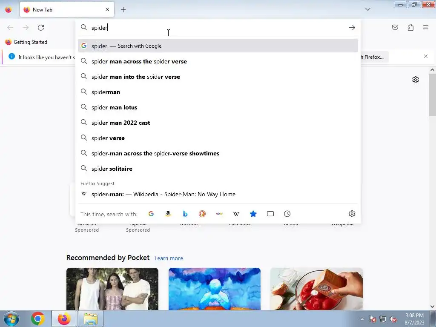Reload the current page

(x=41, y=28)
